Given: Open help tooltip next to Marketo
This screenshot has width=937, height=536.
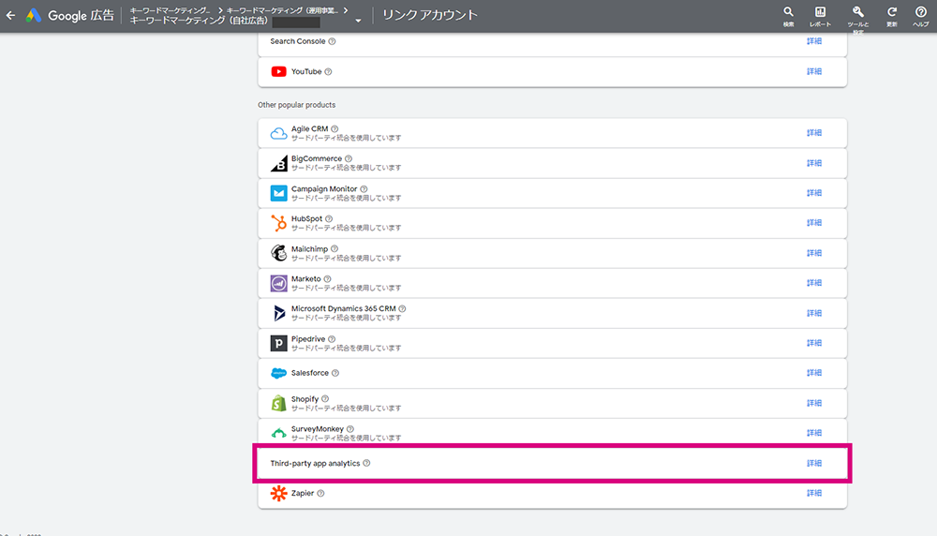Looking at the screenshot, I should [327, 279].
